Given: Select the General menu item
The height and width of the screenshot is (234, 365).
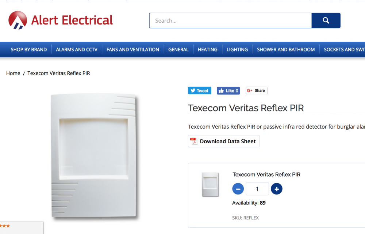Looking at the screenshot, I should [178, 50].
